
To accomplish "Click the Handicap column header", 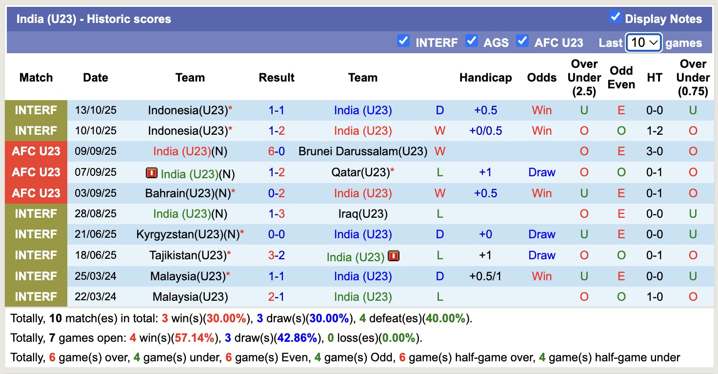I will 485,78.
